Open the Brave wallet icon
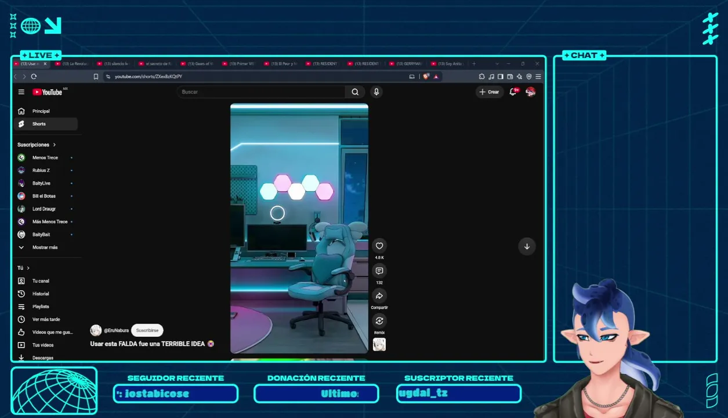 pos(510,77)
